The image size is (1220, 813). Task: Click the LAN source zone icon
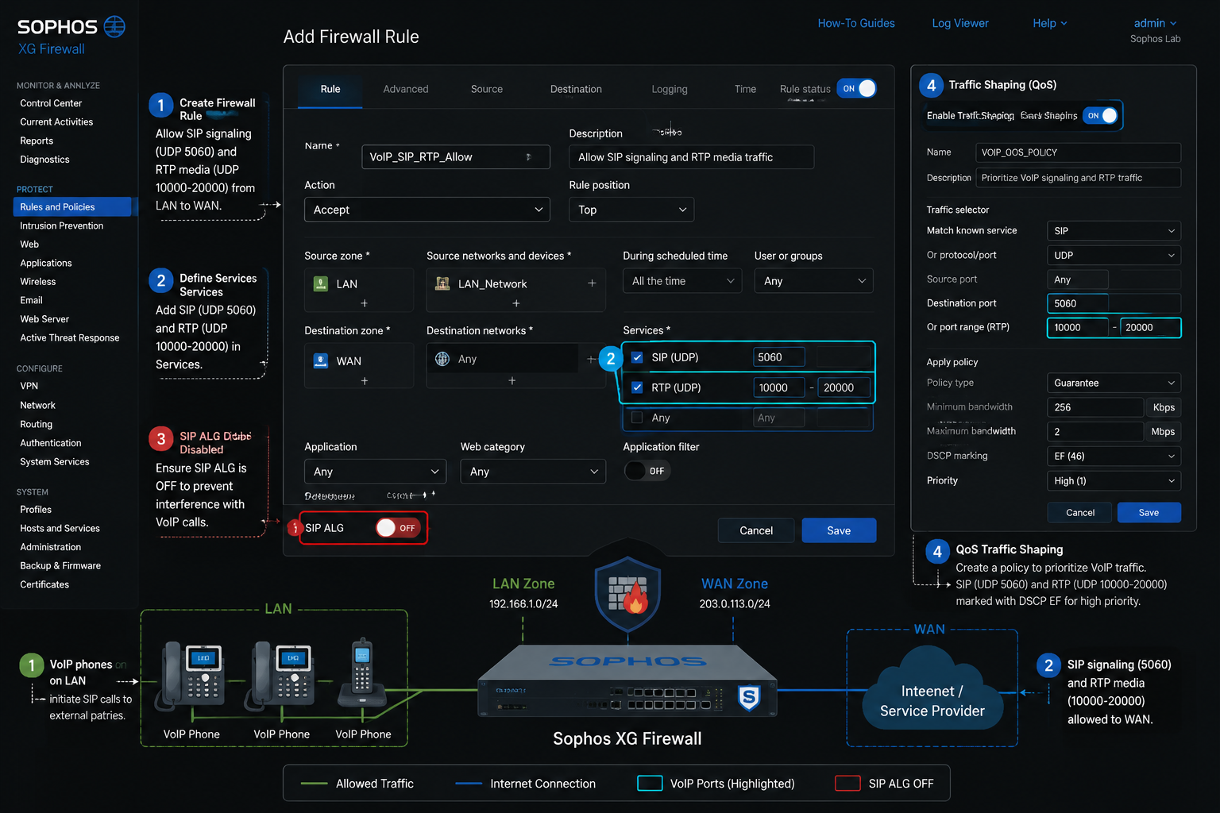[x=321, y=283]
